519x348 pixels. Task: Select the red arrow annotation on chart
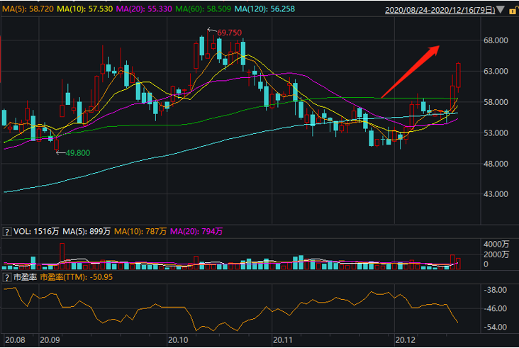[x=411, y=72]
